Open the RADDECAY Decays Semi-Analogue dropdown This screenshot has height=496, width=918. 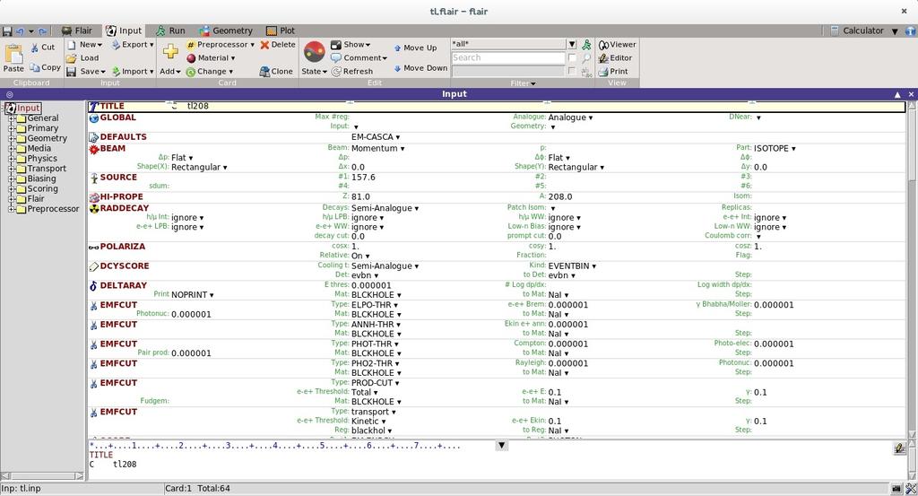tap(385, 208)
